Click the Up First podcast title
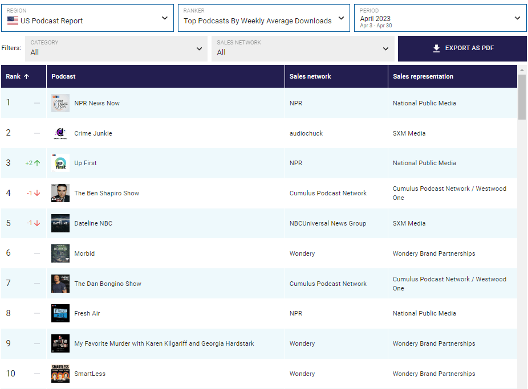 tap(86, 163)
